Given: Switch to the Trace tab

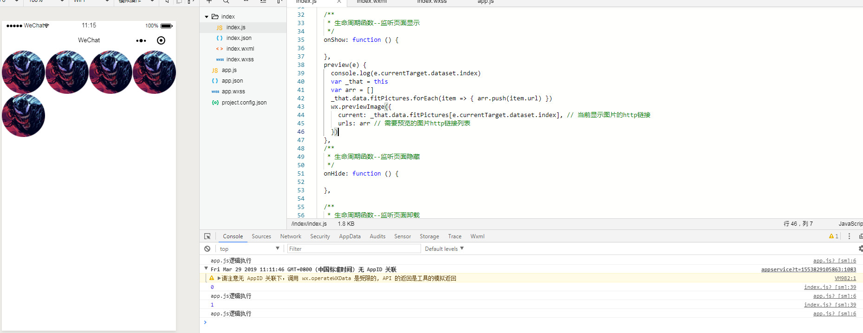Looking at the screenshot, I should [454, 236].
